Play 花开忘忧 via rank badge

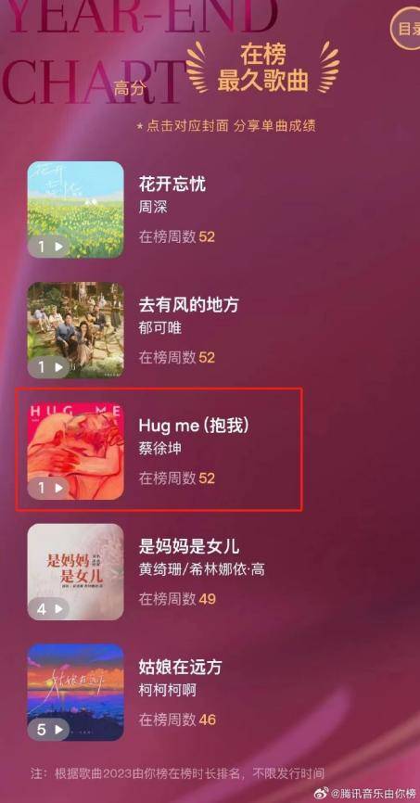(x=48, y=247)
